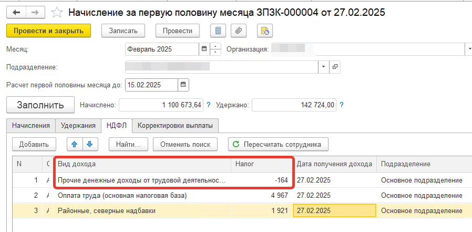
Task: Click the Организация input field
Action: click(369, 49)
